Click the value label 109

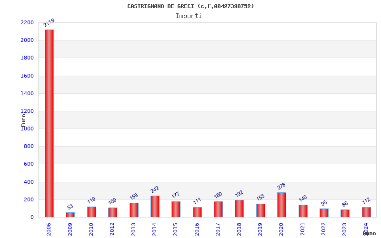tap(112, 201)
